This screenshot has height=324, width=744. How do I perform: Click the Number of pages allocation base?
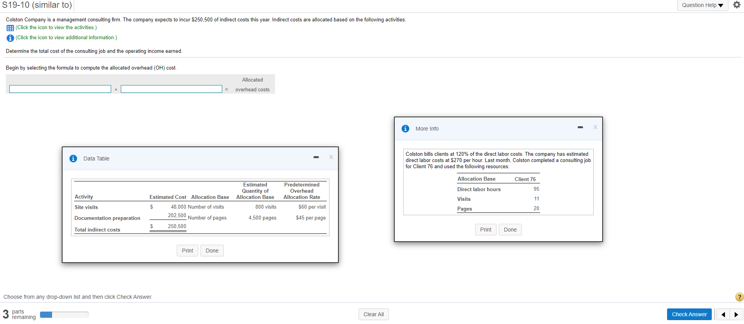[x=207, y=218]
